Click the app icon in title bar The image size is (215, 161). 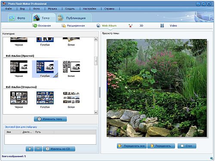[x=4, y=3]
